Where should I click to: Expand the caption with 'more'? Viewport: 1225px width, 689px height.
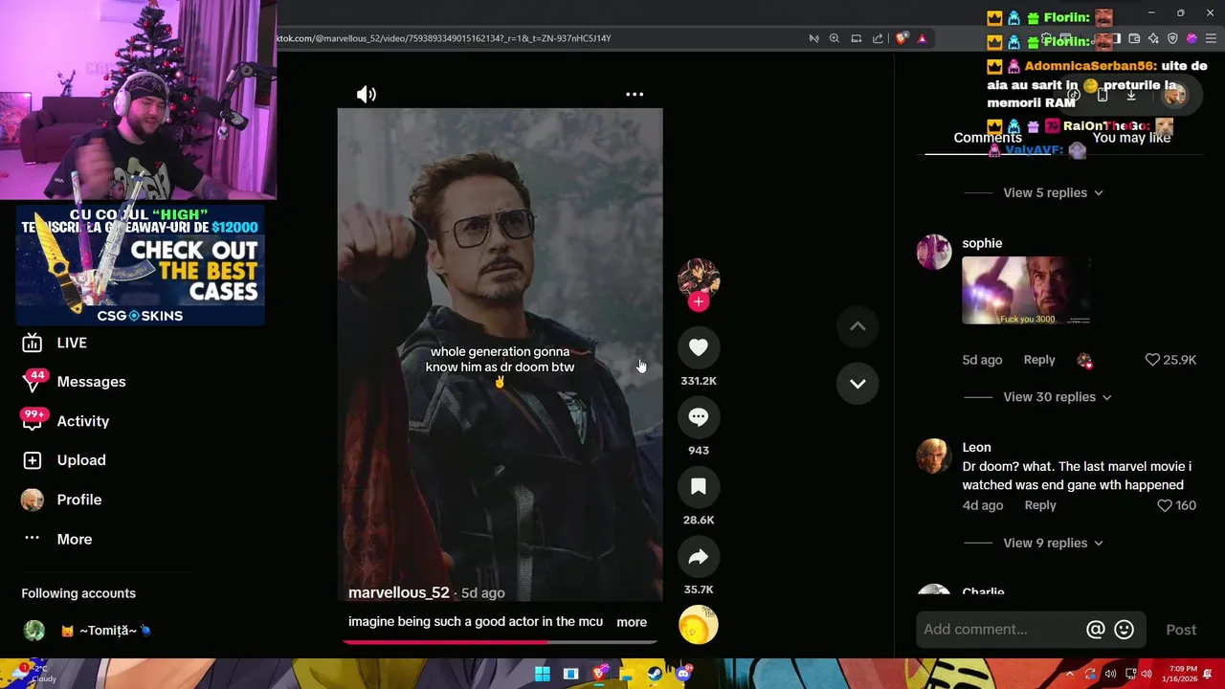632,622
